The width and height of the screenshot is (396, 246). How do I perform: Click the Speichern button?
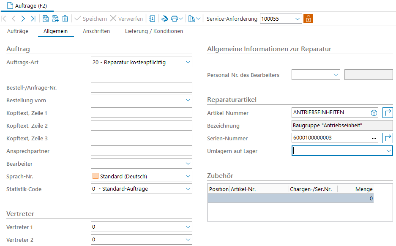coord(90,19)
